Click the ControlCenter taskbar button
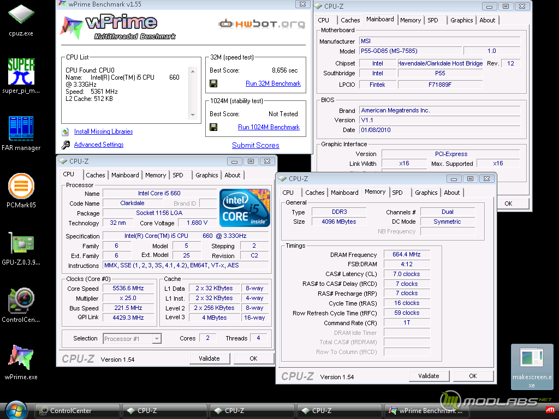 [77, 411]
